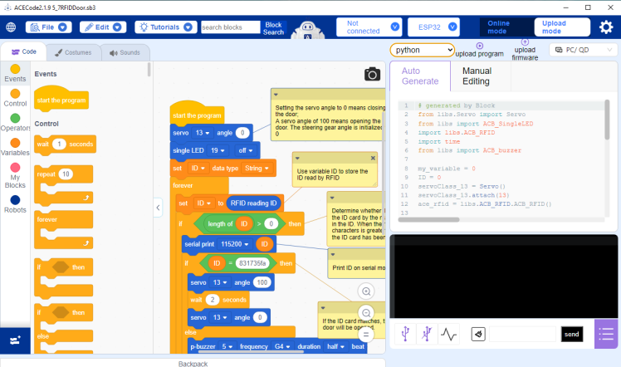
Task: Click the upload program icon
Action: pos(479,46)
